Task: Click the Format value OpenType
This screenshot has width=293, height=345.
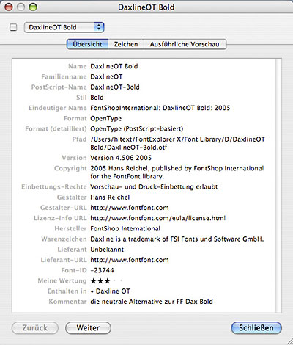Action: [x=105, y=118]
